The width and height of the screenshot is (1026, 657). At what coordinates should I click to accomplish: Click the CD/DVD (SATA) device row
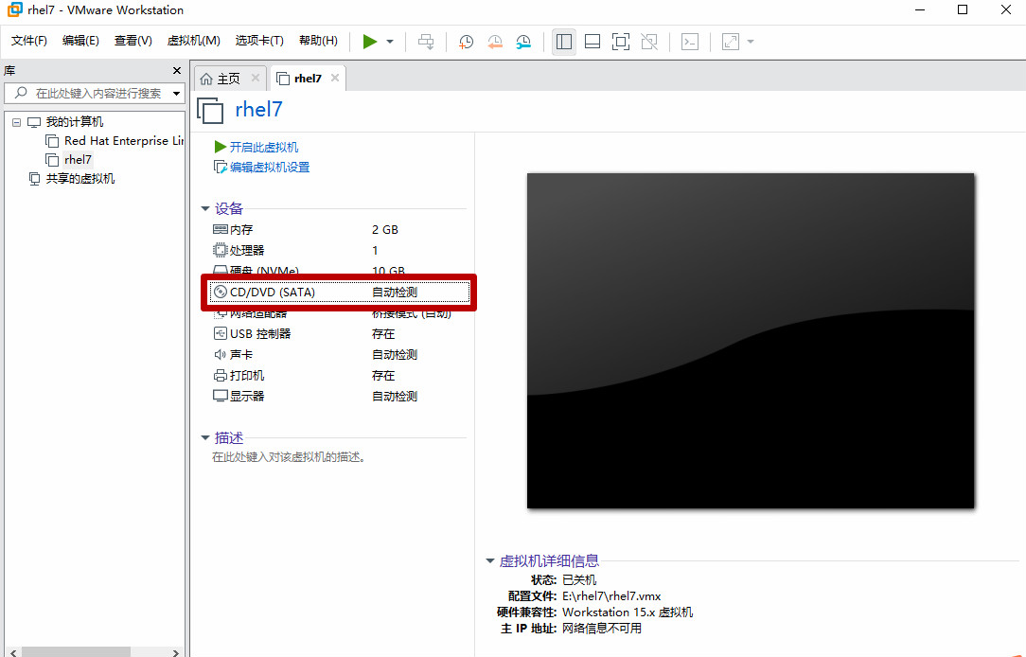point(339,292)
